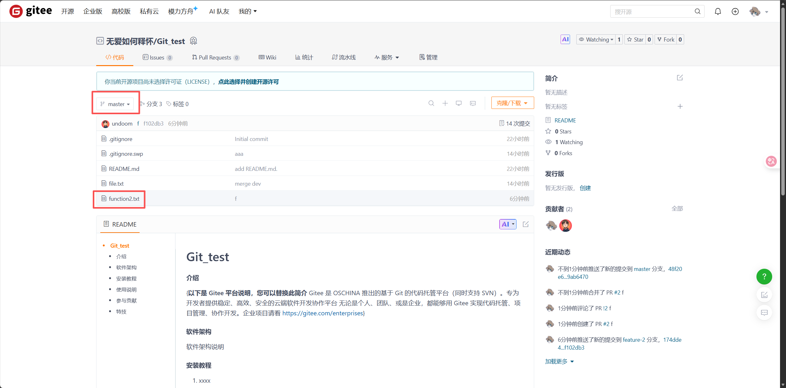Click the 点此选择并创建开源许可 link
786x388 pixels.
click(x=248, y=82)
